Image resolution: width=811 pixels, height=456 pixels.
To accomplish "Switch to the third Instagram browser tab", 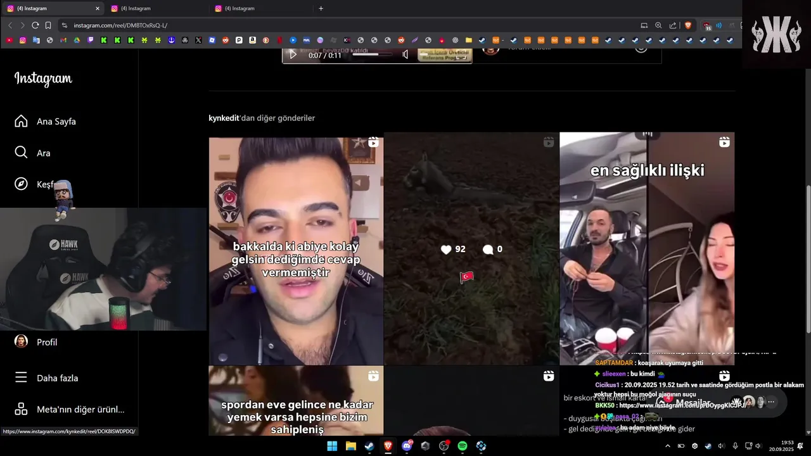I will (260, 8).
